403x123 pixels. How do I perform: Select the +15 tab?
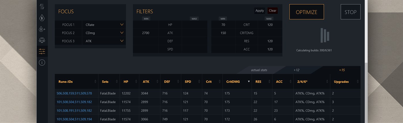(x=342, y=70)
